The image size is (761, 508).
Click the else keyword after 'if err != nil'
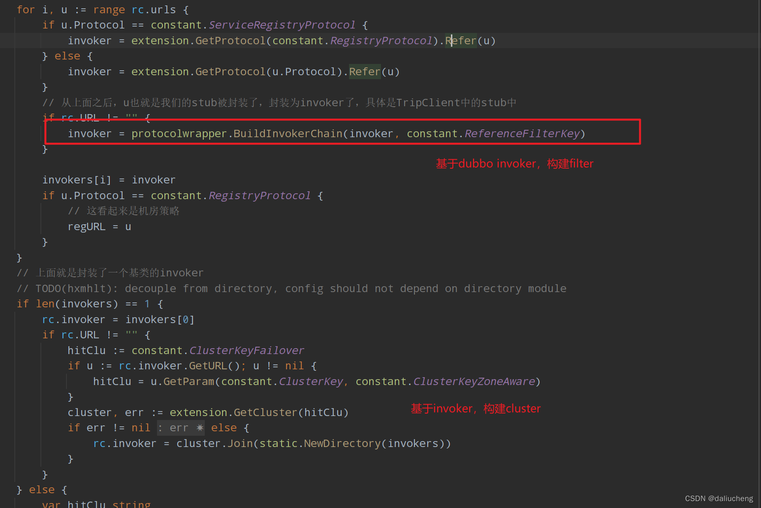[224, 428]
